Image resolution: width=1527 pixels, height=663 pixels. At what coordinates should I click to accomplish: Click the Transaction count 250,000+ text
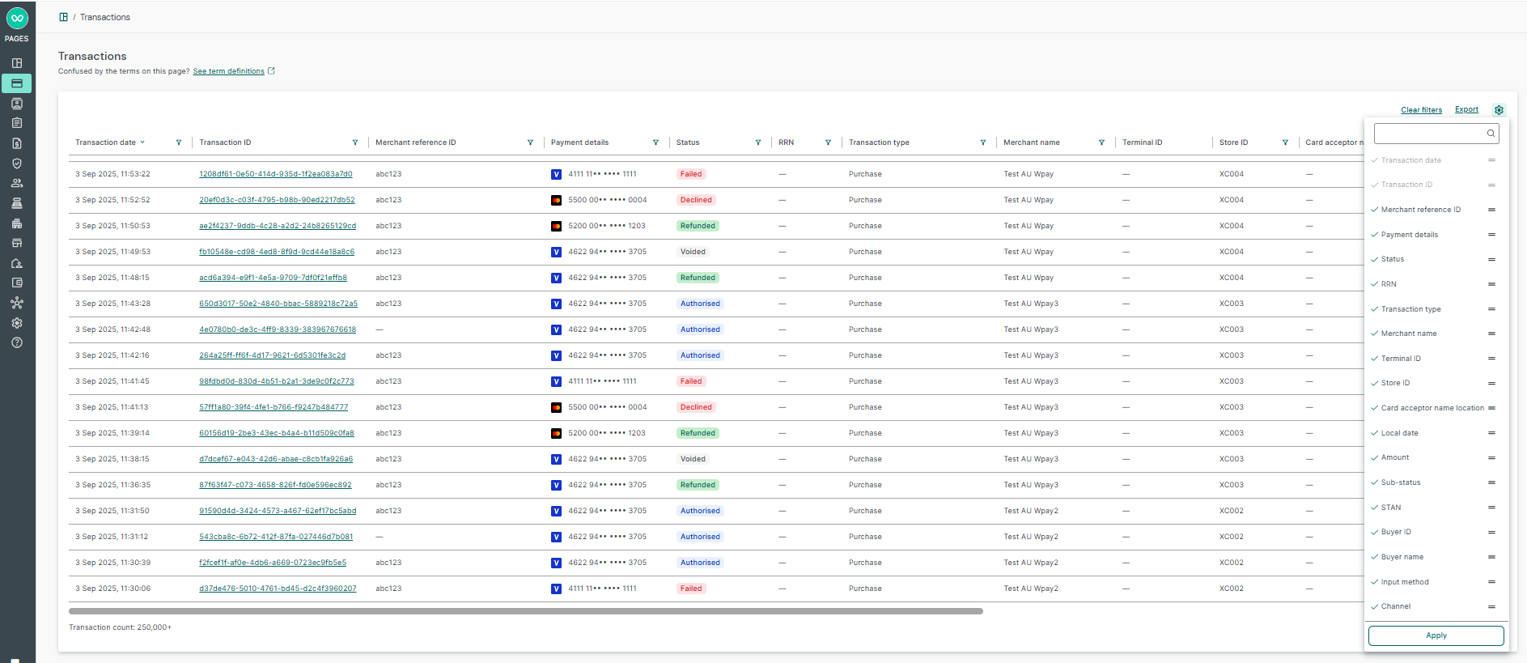(x=120, y=627)
